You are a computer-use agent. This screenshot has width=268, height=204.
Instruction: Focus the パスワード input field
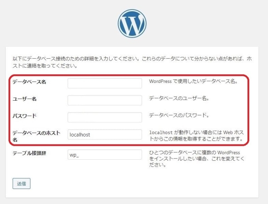[x=105, y=117]
